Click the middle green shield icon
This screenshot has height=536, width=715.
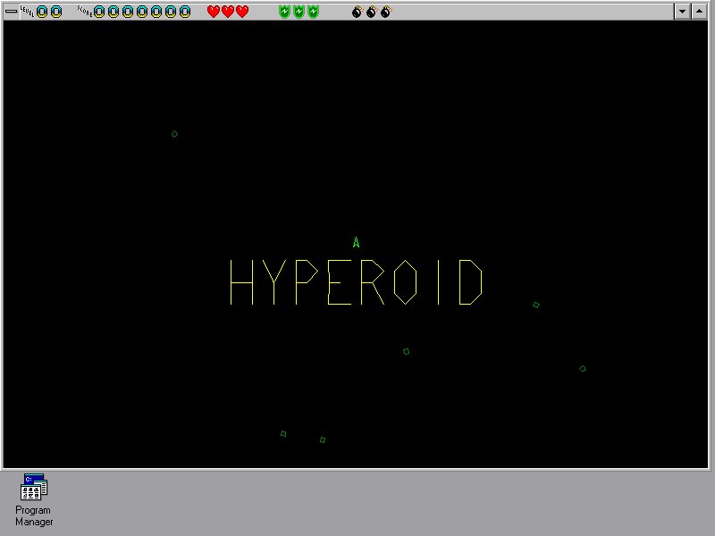point(299,12)
